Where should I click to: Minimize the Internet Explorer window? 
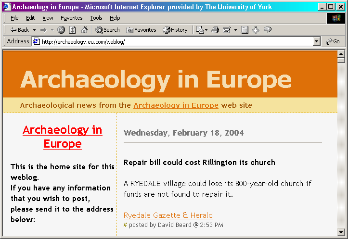pyautogui.click(x=322, y=7)
